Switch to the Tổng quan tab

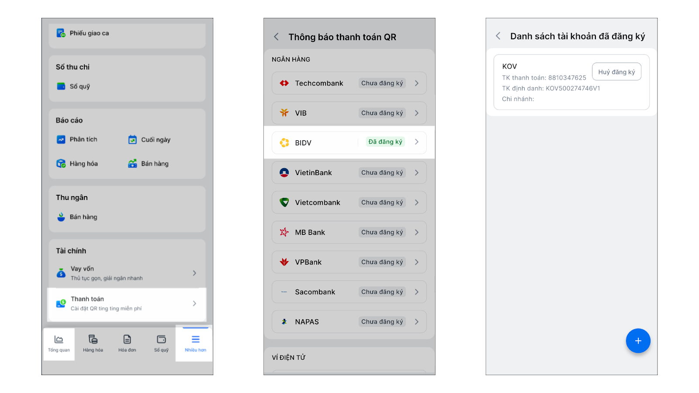[59, 344]
